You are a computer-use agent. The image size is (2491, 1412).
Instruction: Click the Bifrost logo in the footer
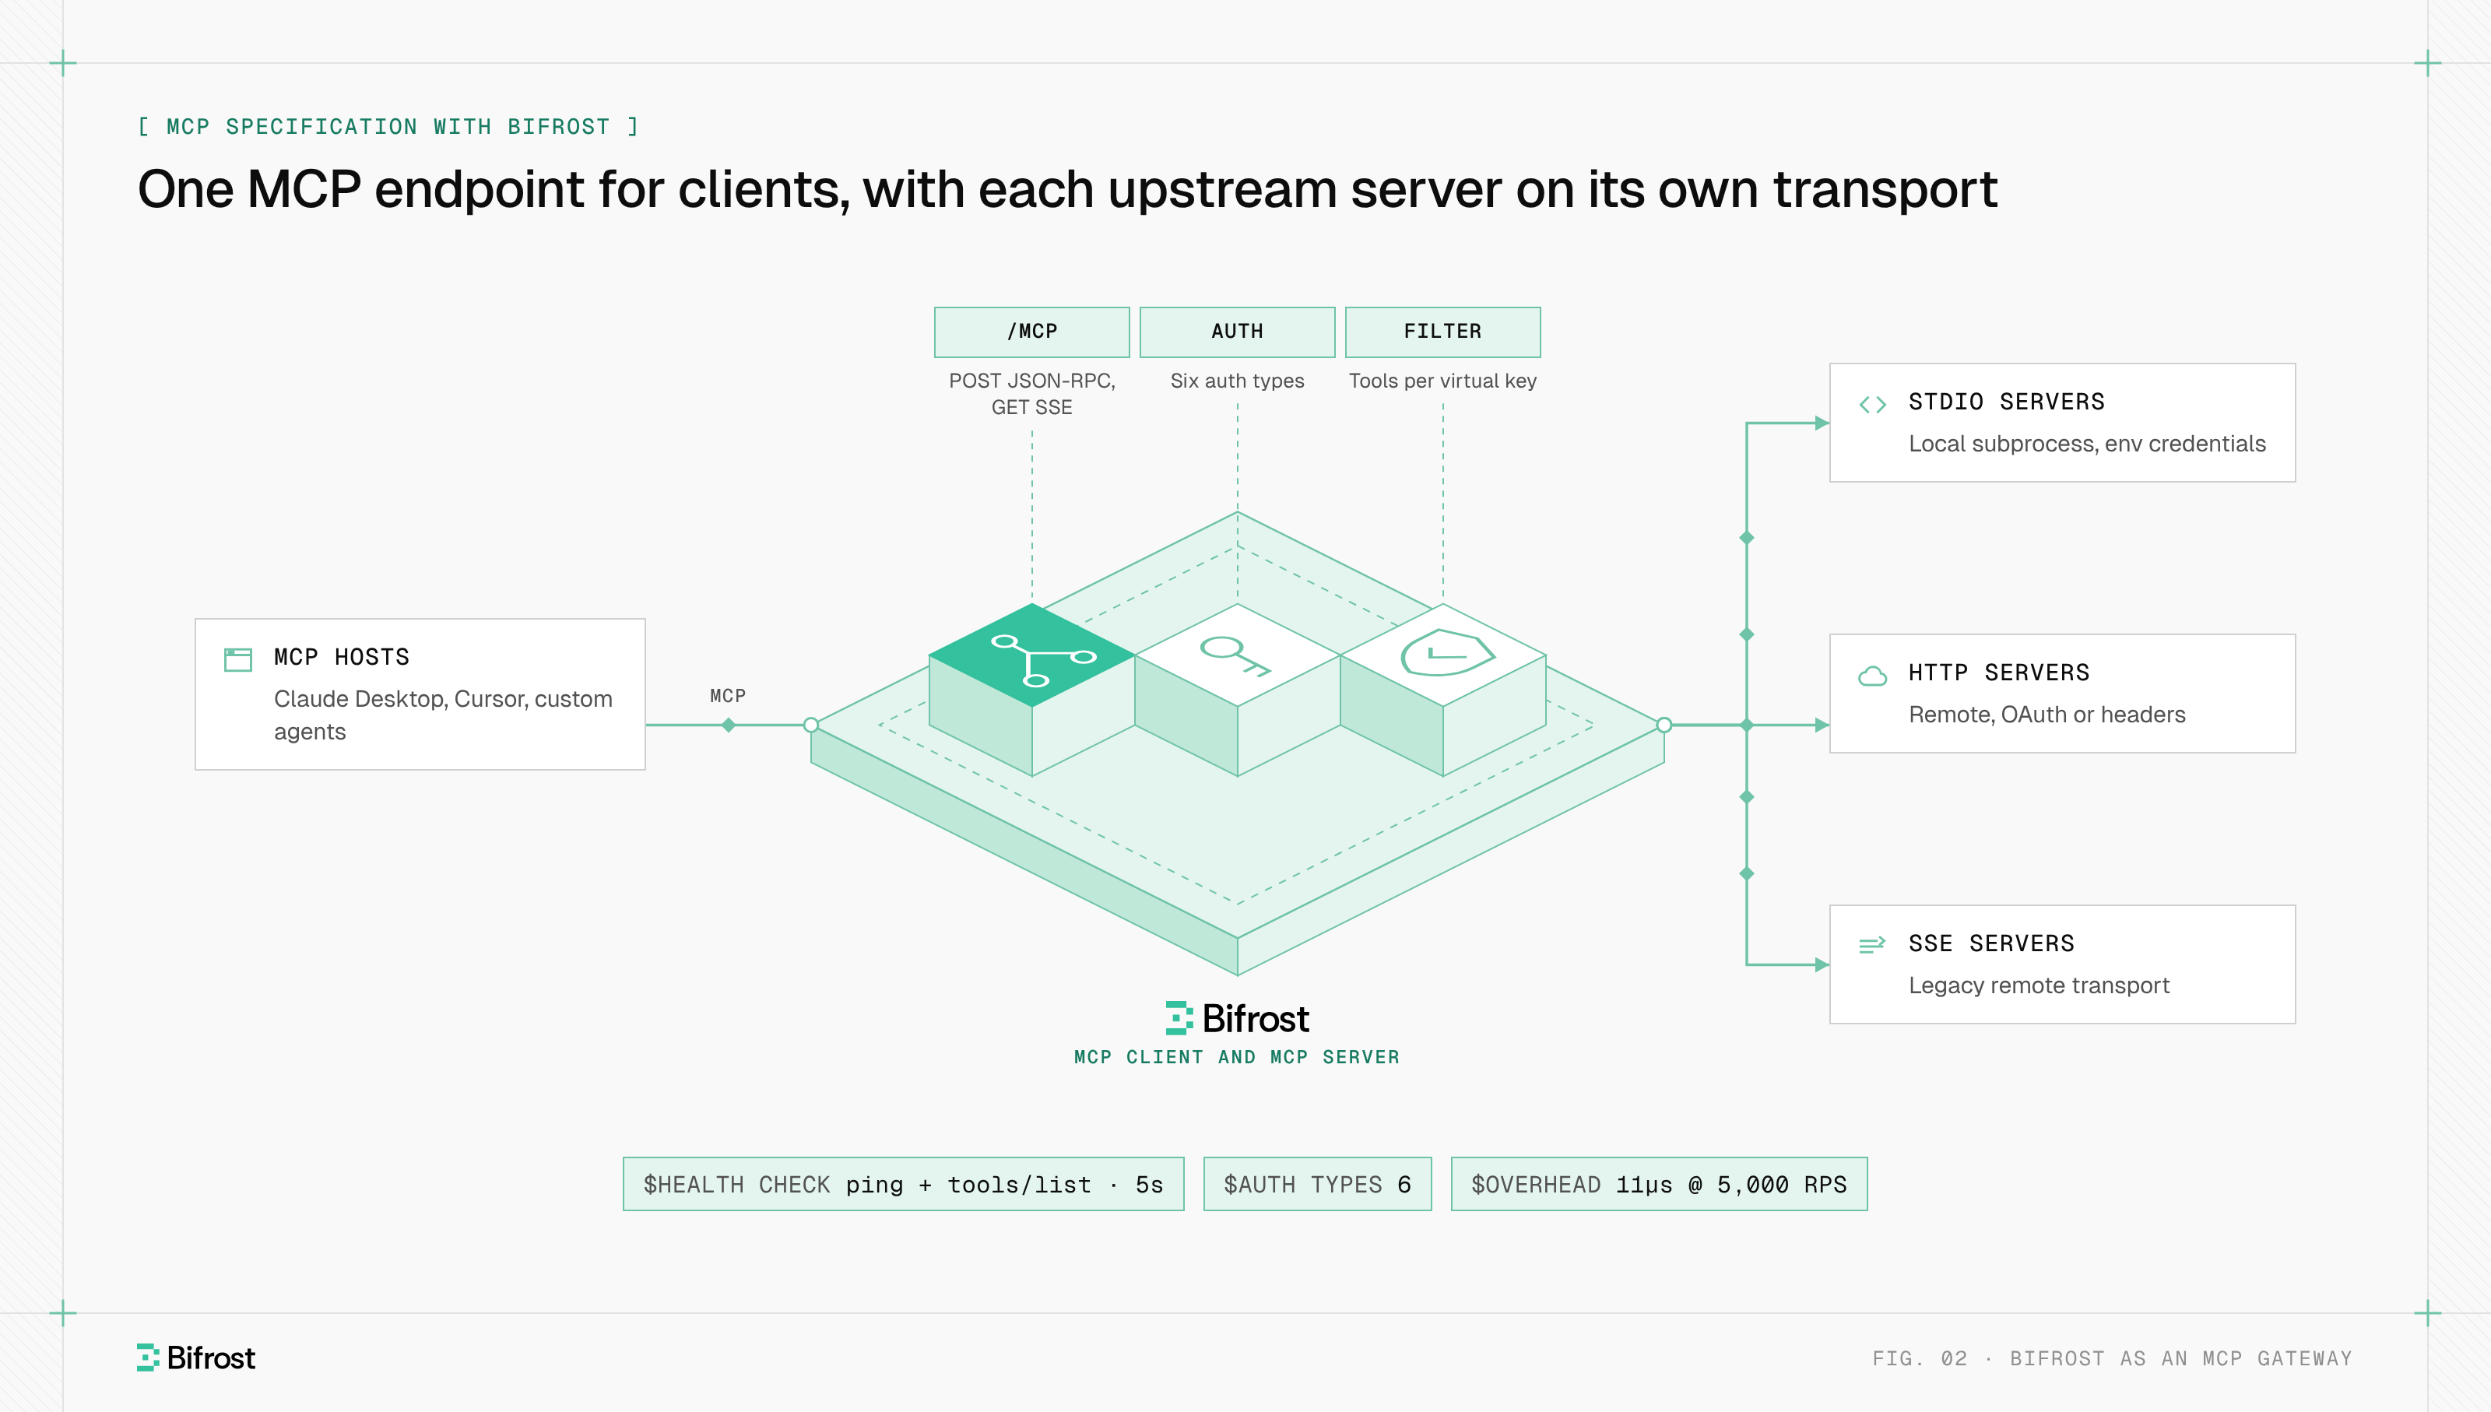[196, 1358]
